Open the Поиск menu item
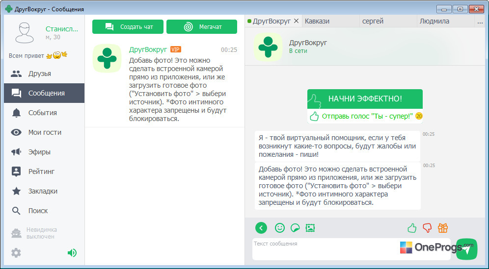This screenshot has width=489, height=269. point(44,211)
